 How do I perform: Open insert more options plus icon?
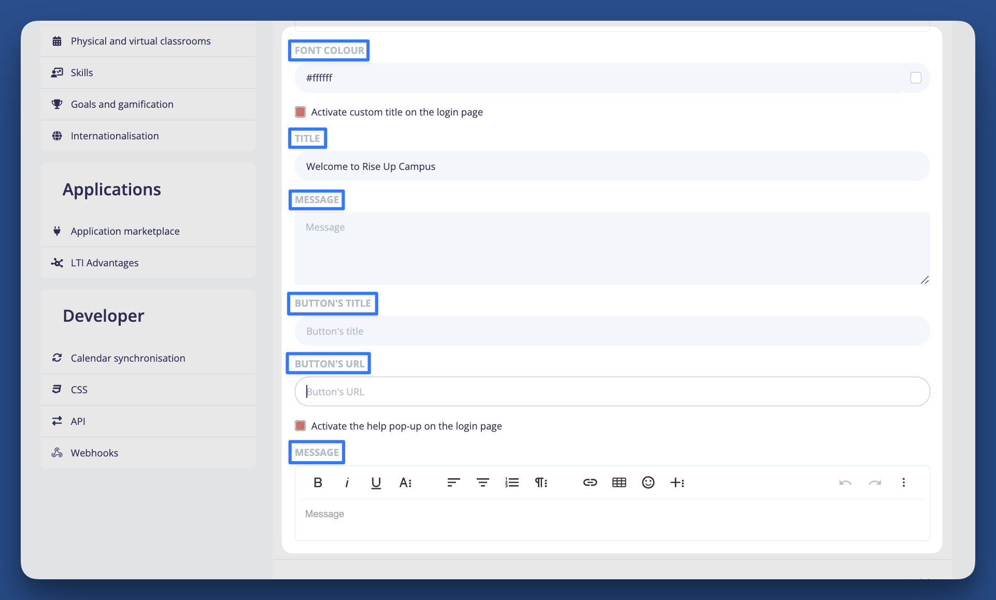point(677,482)
